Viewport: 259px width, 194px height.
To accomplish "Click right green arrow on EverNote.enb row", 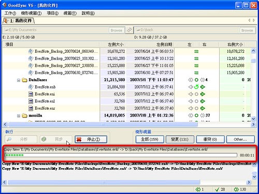I will pos(203,87).
